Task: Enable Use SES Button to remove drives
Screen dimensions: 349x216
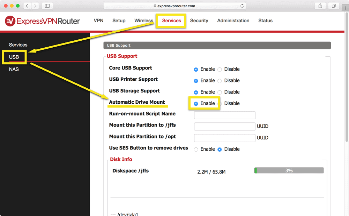Action: click(196, 150)
